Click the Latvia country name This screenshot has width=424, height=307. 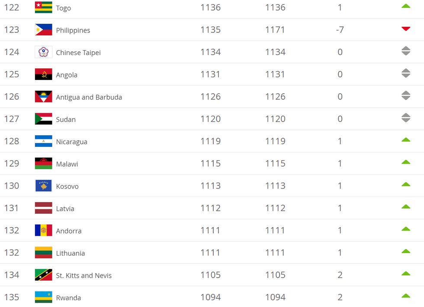pyautogui.click(x=65, y=209)
